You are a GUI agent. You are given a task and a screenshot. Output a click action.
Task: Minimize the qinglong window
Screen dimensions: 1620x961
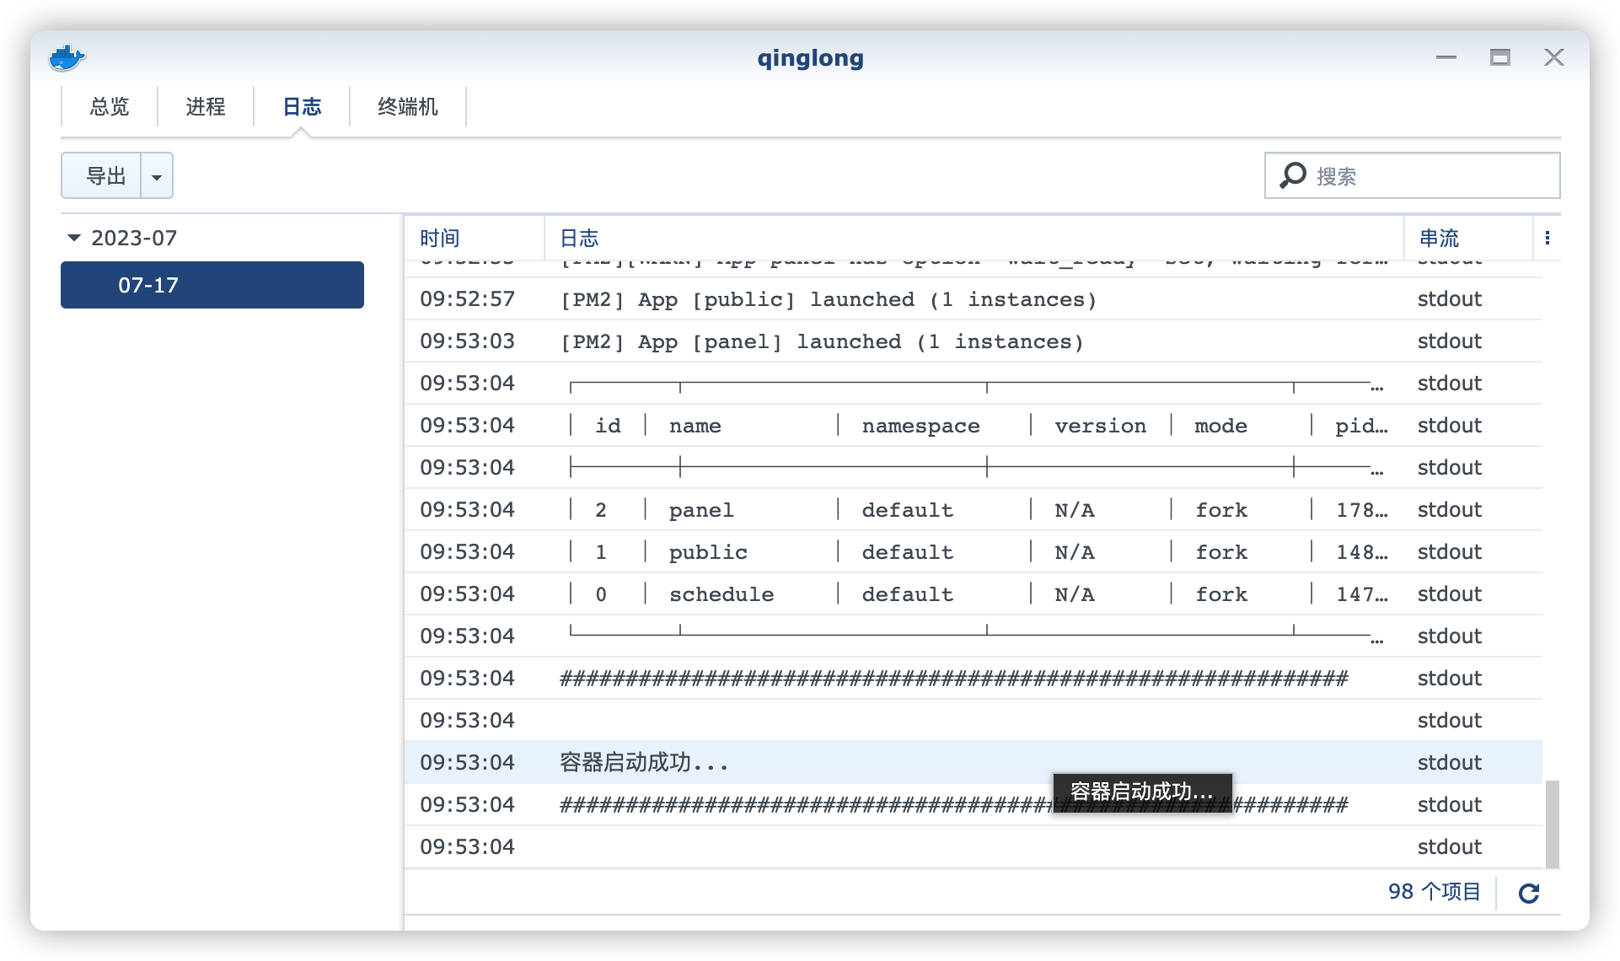coord(1446,57)
